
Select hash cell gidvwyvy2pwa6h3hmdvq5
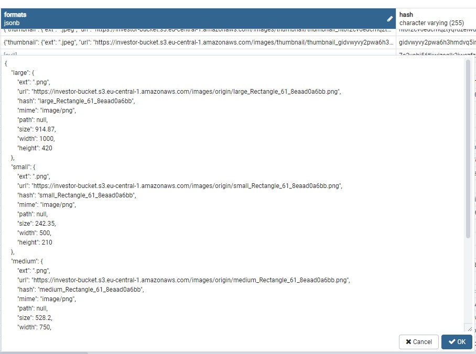click(436, 42)
